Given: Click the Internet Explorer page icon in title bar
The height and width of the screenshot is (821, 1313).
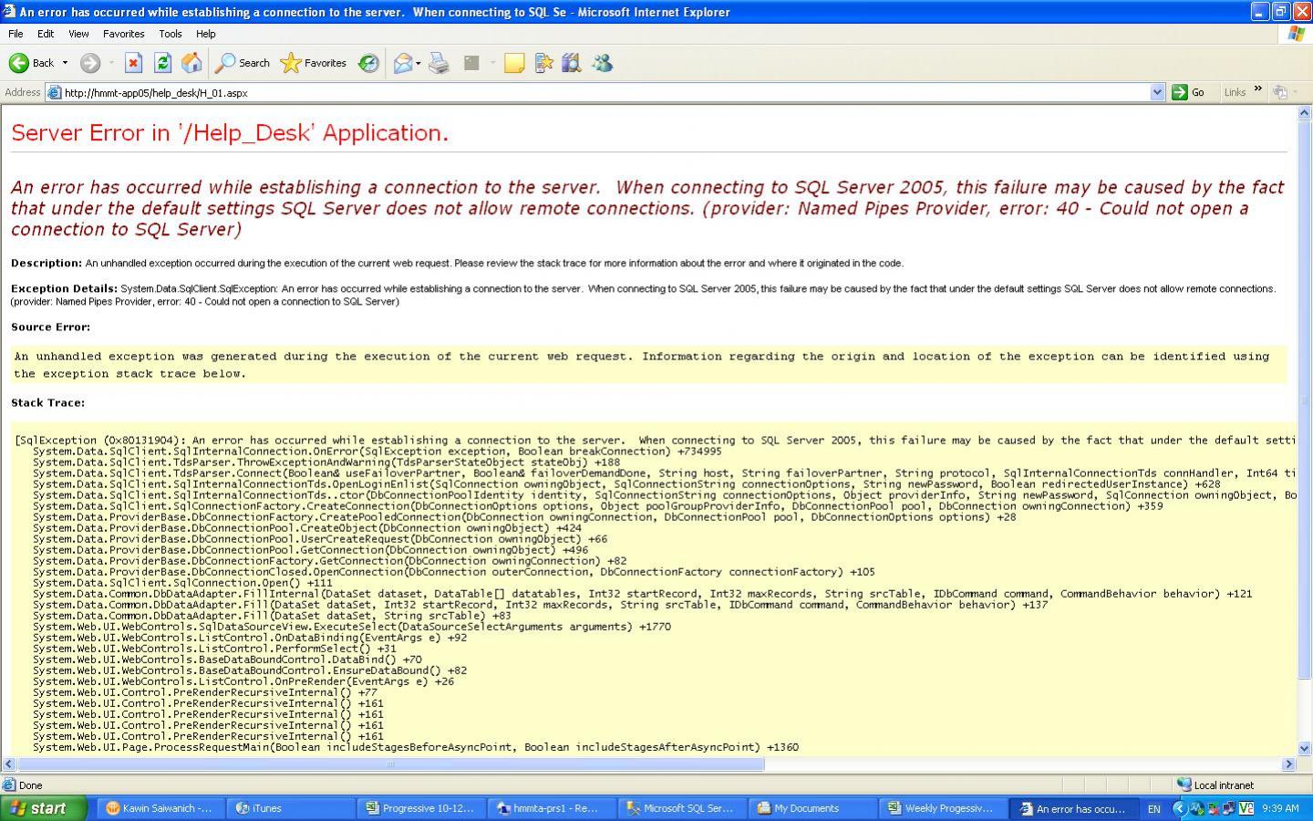Looking at the screenshot, I should pyautogui.click(x=9, y=12).
